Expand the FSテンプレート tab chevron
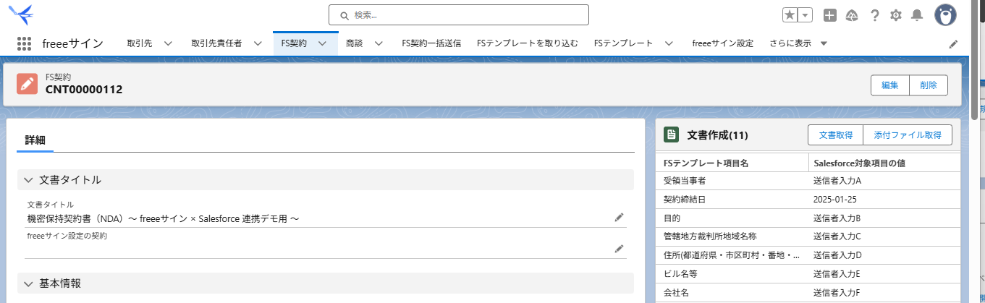This screenshot has height=303, width=985. click(669, 43)
